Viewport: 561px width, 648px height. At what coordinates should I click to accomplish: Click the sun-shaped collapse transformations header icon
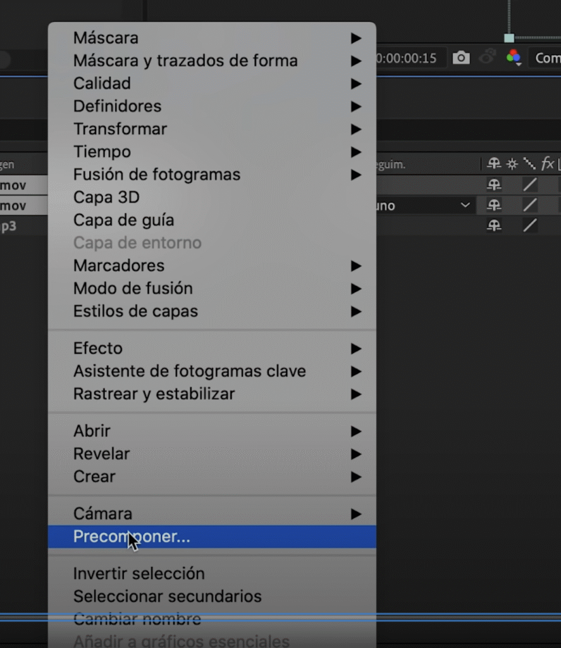[x=512, y=165]
